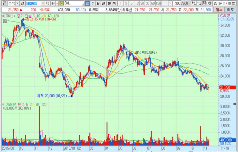Save chart with the floppy disk icon
This screenshot has width=238, height=152.
[204, 3]
